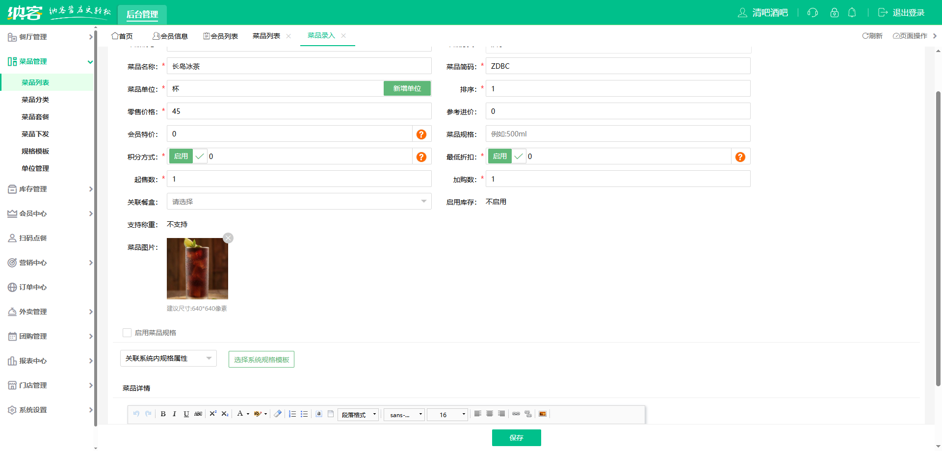
Task: Disable the 积分方式 启用 switch
Action: (181, 156)
